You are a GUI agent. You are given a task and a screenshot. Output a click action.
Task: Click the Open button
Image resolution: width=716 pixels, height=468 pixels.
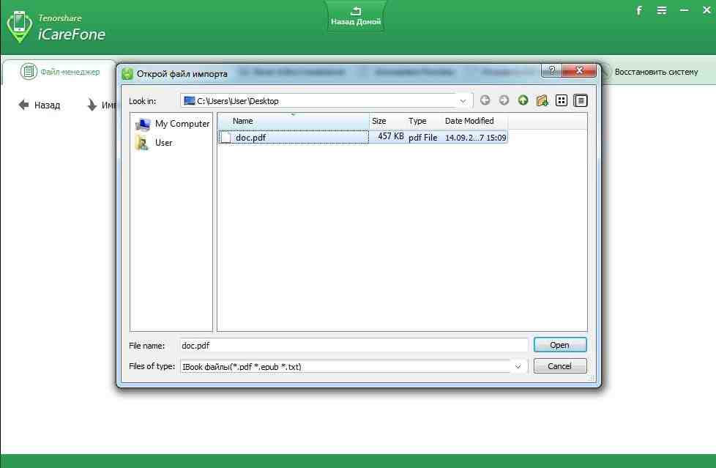pyautogui.click(x=560, y=345)
